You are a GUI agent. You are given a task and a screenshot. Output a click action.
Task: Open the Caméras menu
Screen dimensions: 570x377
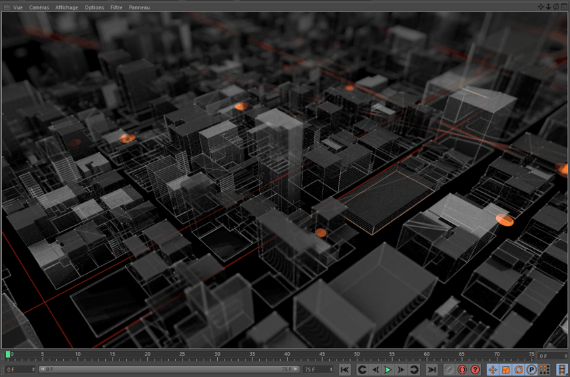(x=39, y=7)
